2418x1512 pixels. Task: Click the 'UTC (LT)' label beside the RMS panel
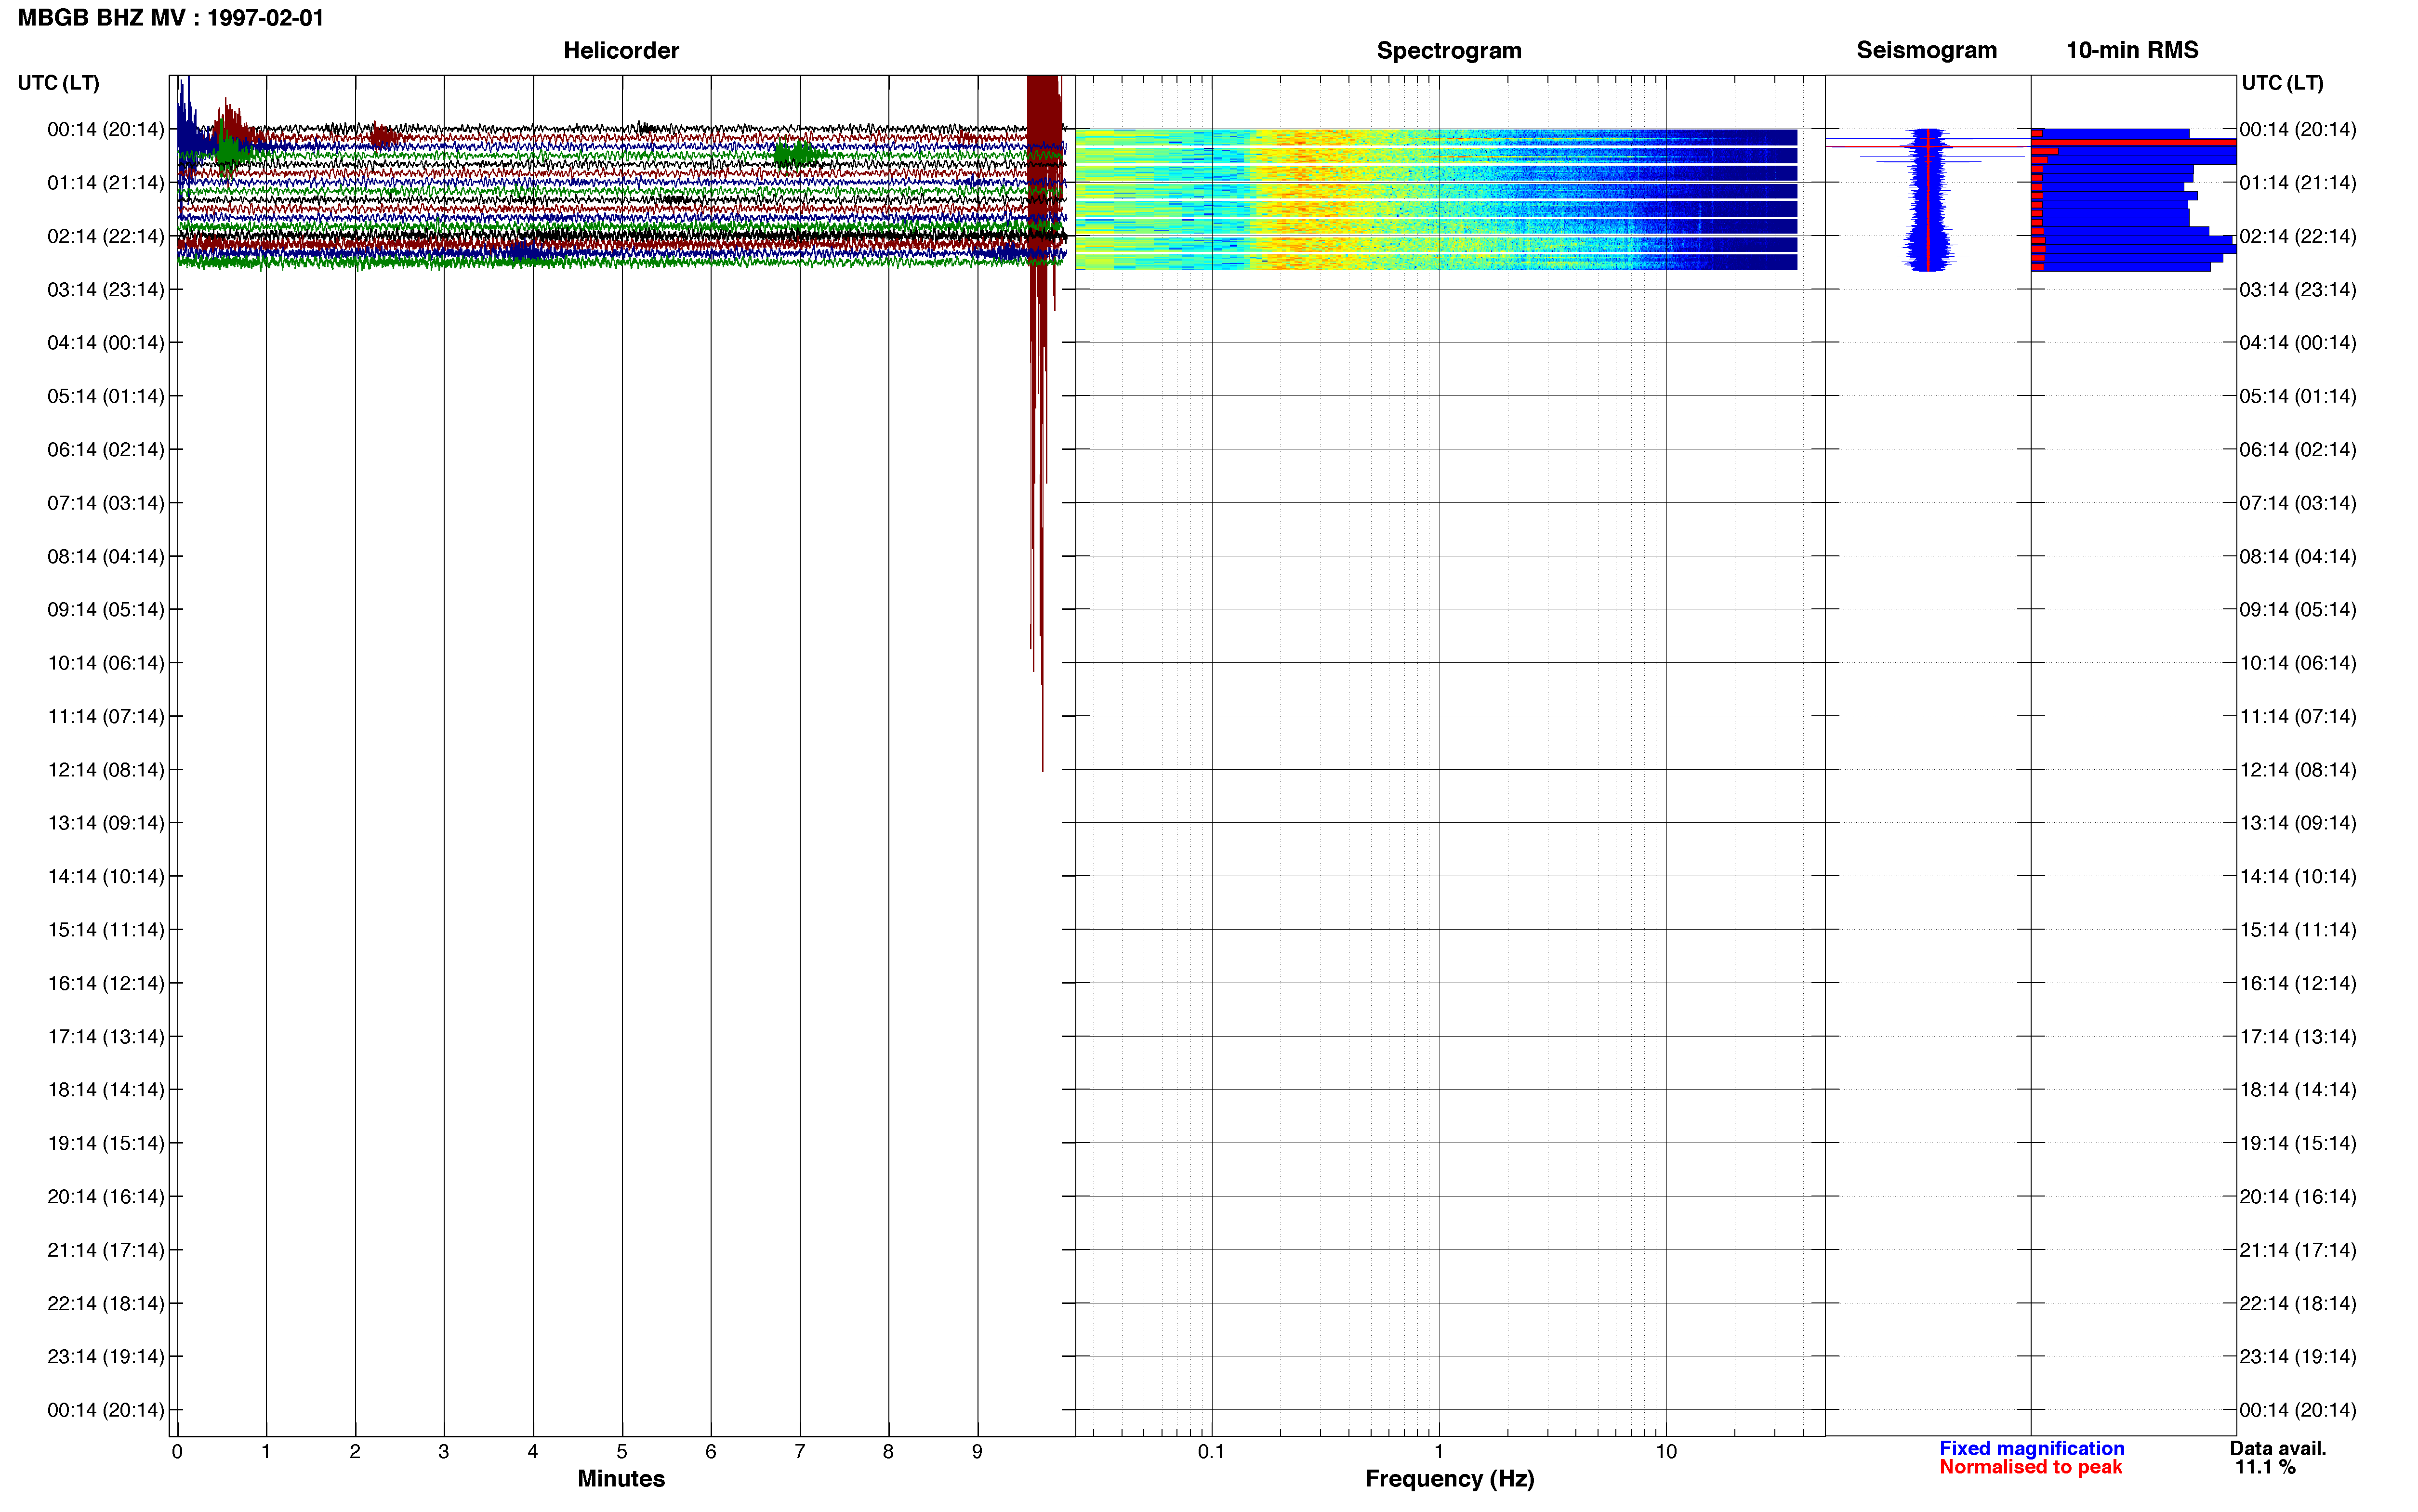[x=2282, y=83]
